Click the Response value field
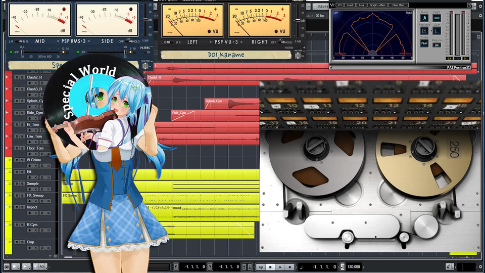 (437, 45)
